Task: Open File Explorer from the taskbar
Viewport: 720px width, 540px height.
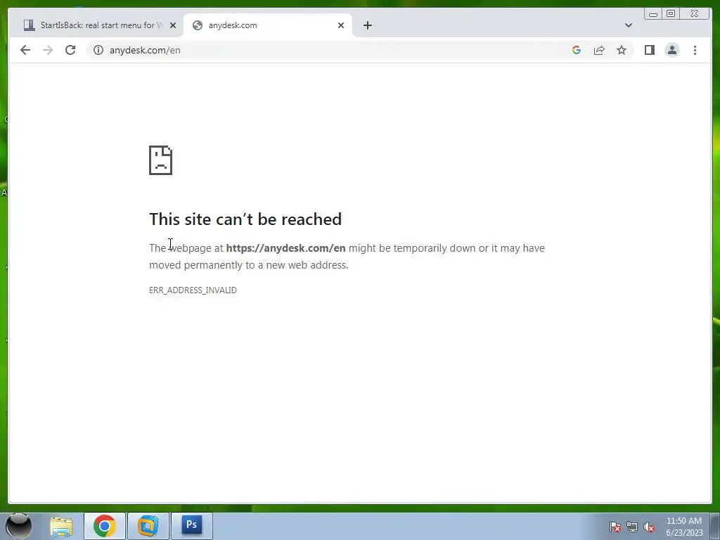Action: (61, 526)
